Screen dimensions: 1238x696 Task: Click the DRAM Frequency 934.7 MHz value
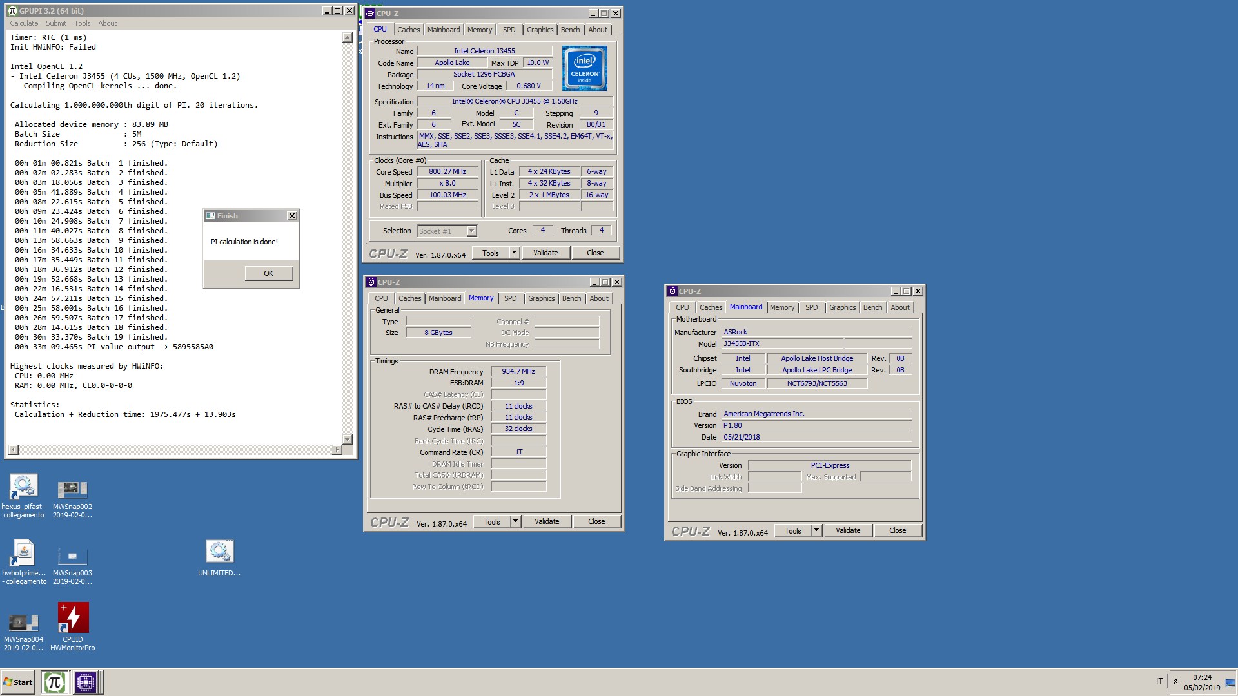(x=518, y=372)
